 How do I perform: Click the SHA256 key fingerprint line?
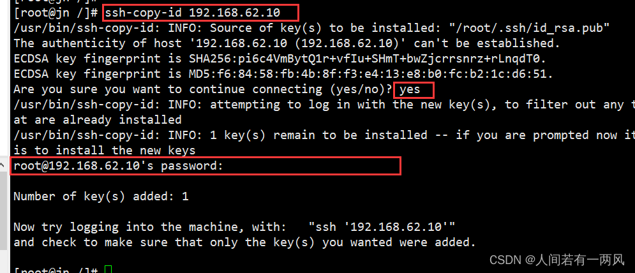click(x=280, y=59)
